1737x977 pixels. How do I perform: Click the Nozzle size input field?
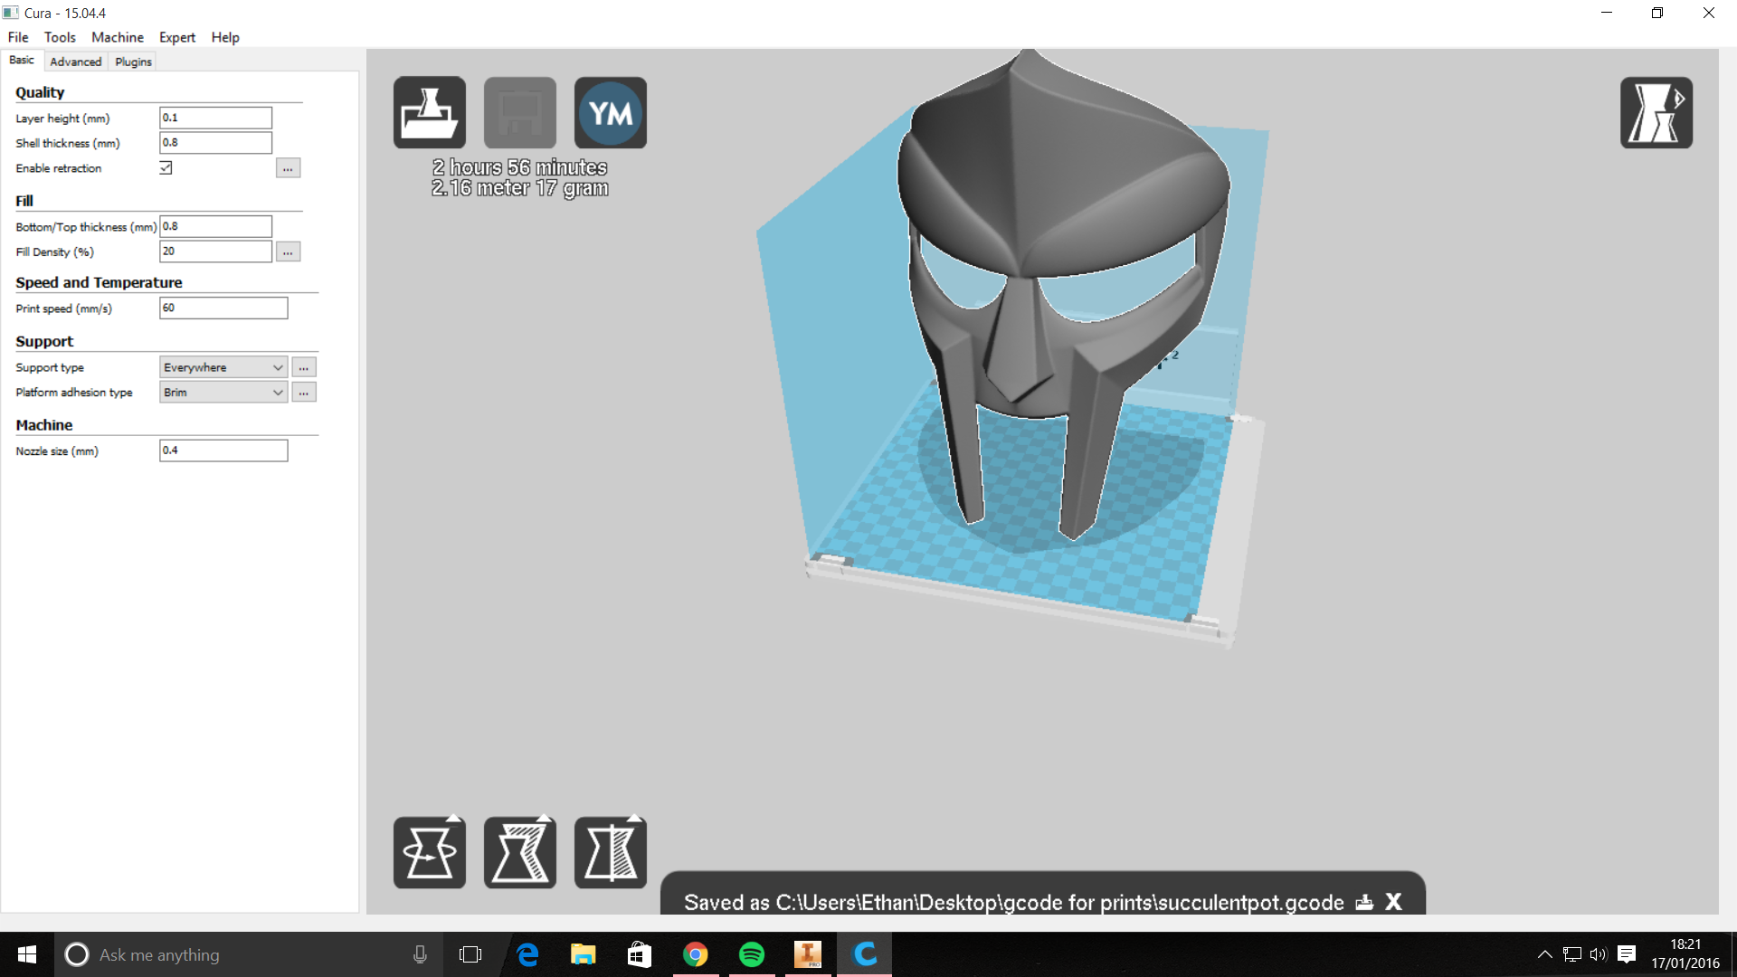pos(224,451)
